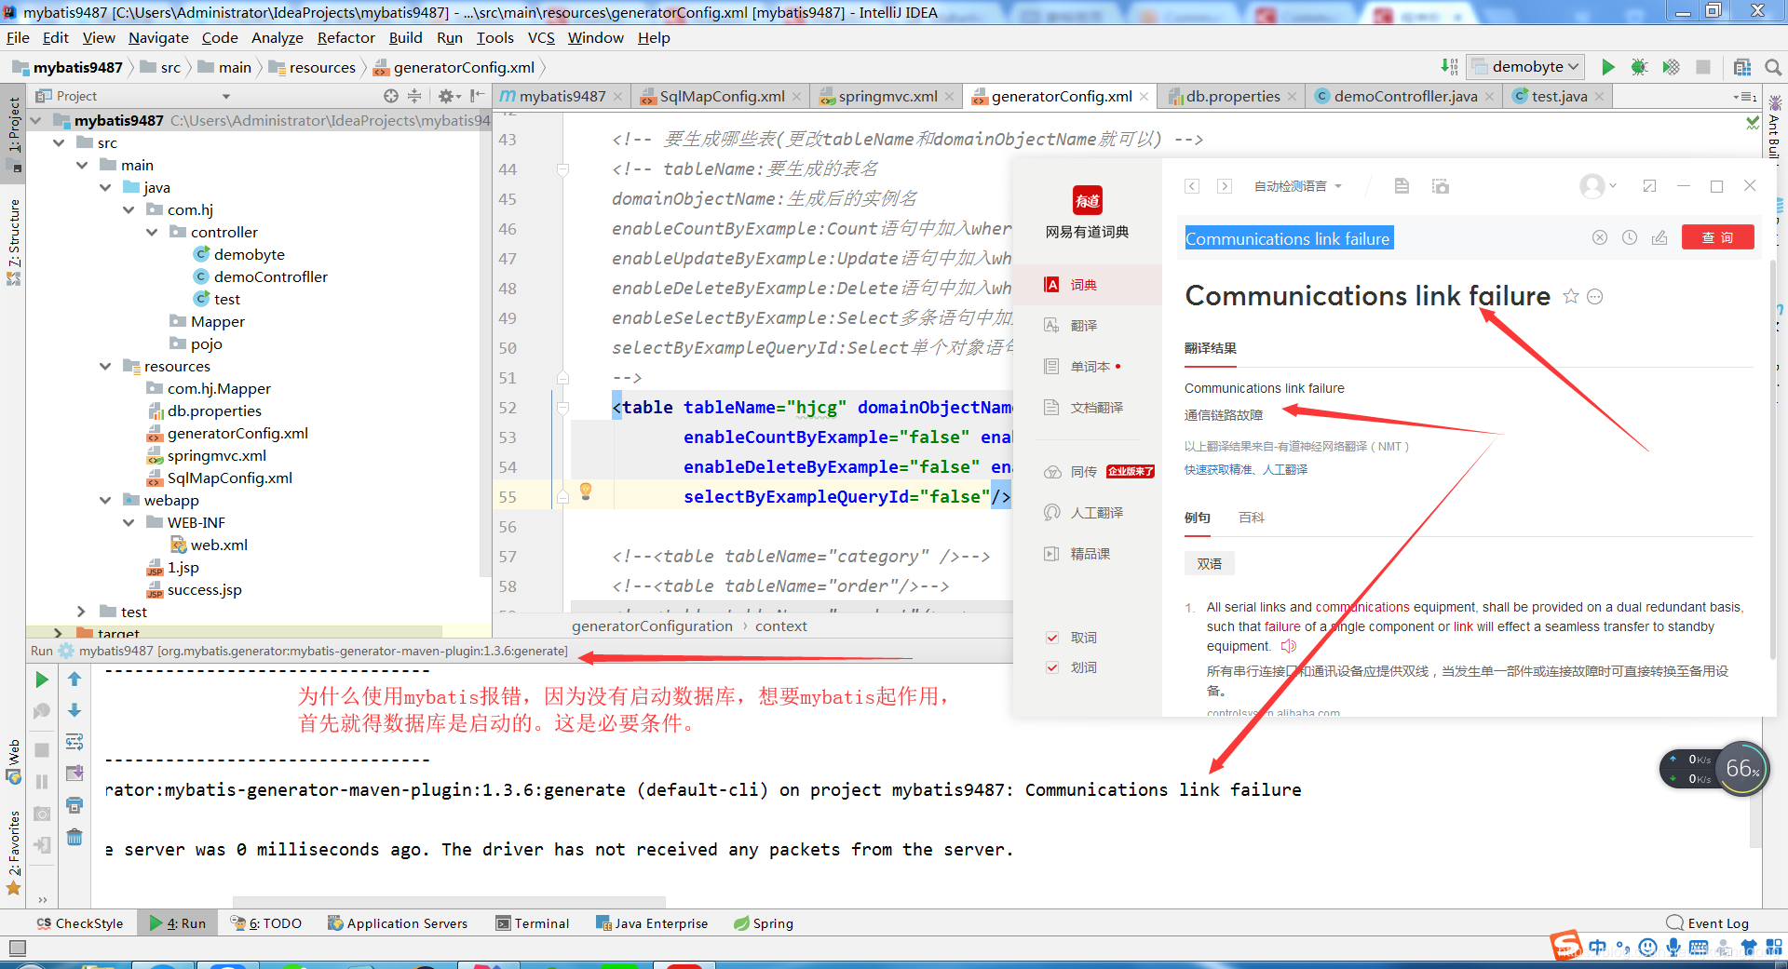Collapse the controller package node

coord(152,232)
